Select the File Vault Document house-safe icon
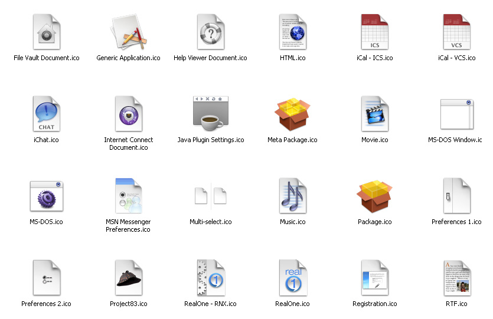Screen dimensions: 493x319 point(47,32)
